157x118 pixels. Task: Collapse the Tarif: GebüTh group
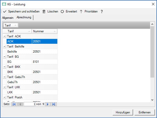point(5,77)
